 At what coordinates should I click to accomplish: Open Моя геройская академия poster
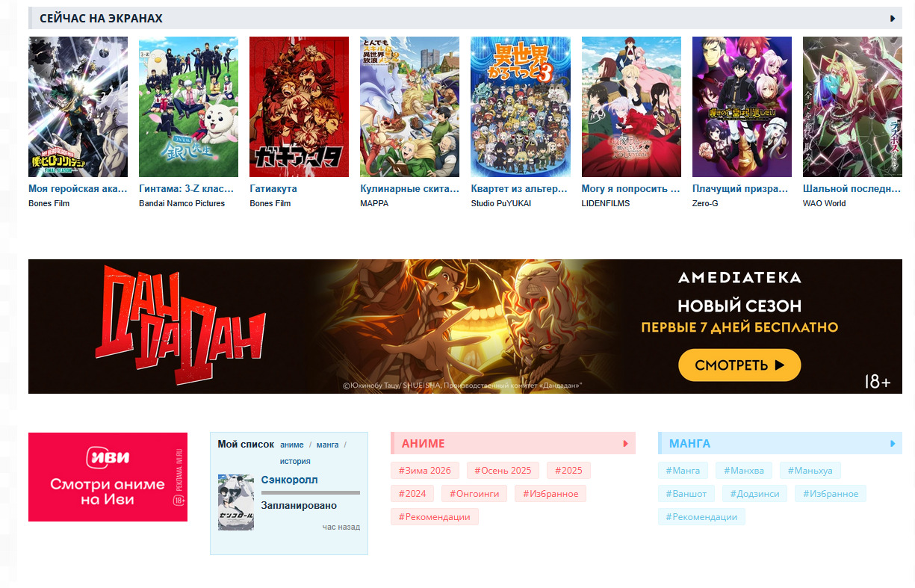78,107
